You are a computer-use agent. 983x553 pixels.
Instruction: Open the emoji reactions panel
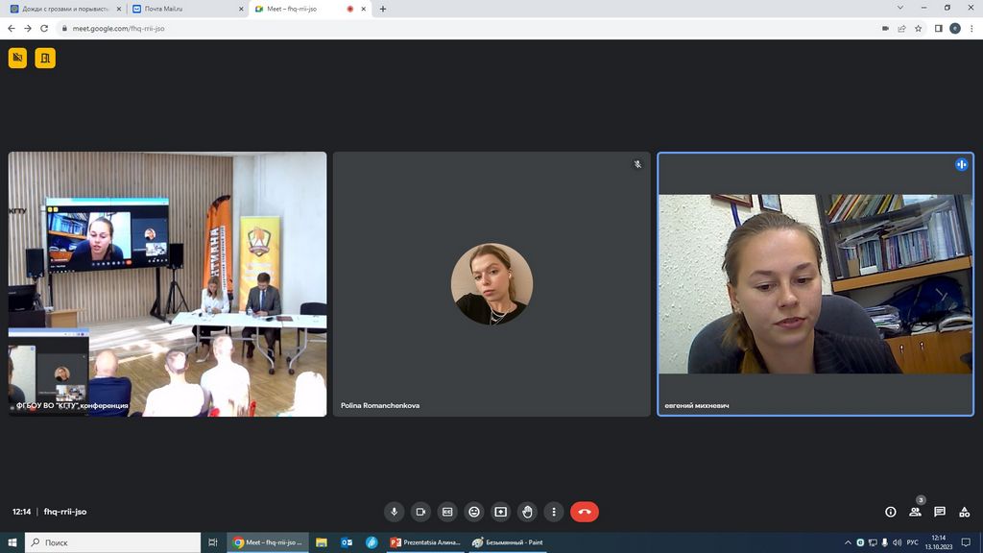(473, 512)
